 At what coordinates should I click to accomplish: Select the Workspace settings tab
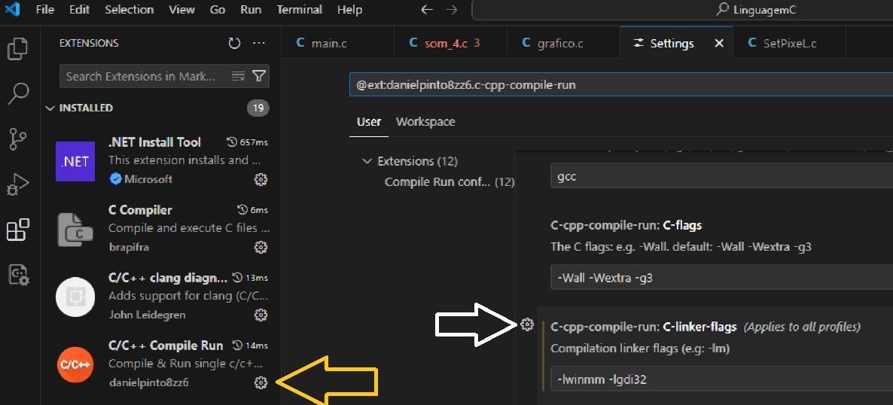coord(425,122)
